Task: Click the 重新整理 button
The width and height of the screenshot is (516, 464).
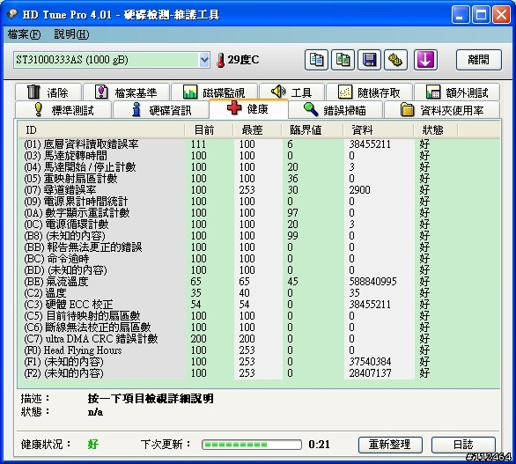Action: [390, 445]
